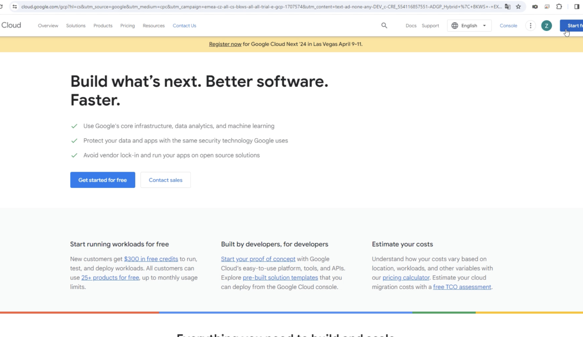Open the browser extensions puzzle icon
583x337 pixels.
559,7
